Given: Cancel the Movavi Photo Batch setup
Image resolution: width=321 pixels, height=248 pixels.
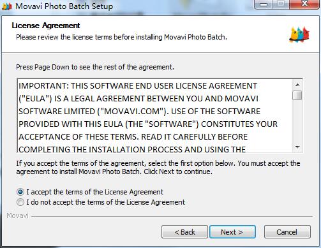Looking at the screenshot, I should (x=287, y=232).
